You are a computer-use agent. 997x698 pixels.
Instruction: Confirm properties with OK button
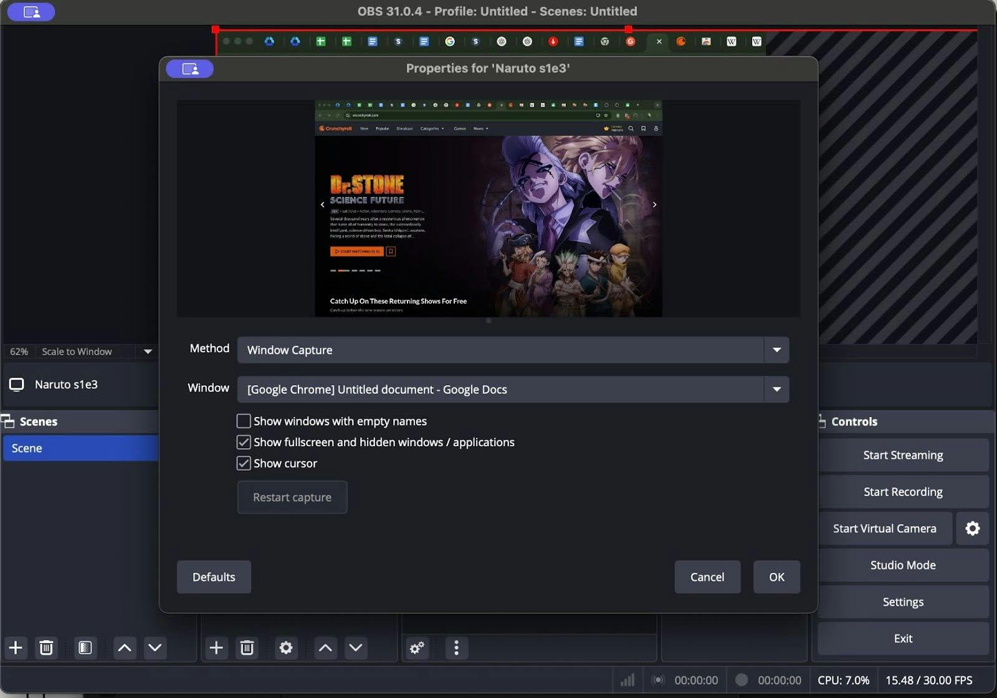(776, 577)
